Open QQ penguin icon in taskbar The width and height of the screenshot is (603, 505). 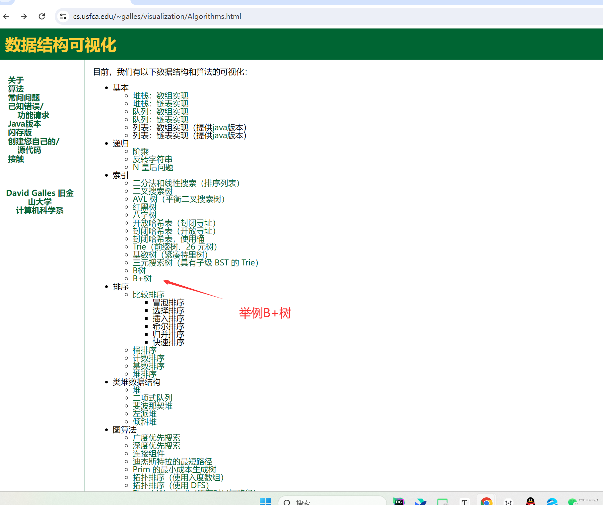[x=530, y=501]
